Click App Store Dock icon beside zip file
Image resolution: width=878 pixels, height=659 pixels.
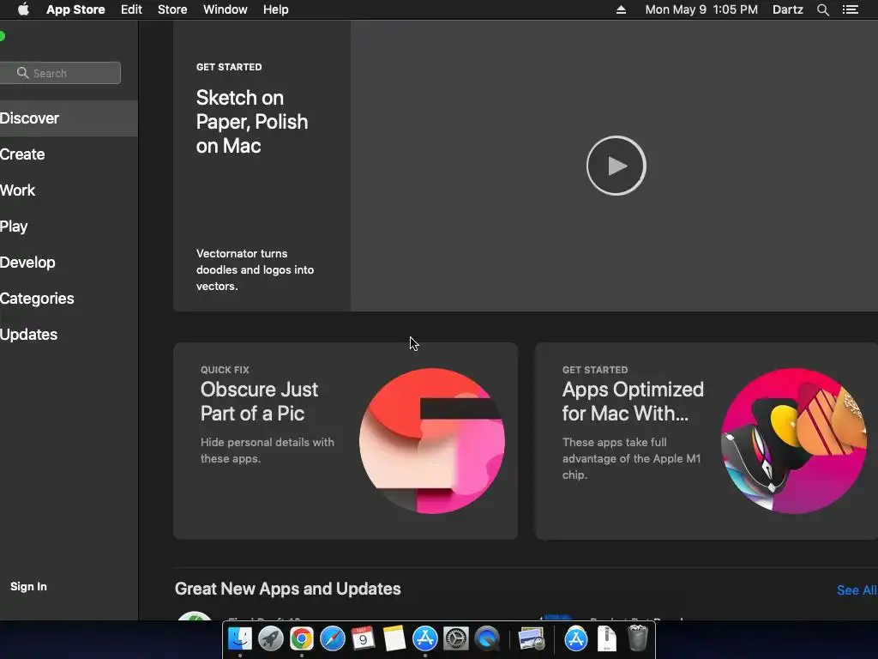576,638
